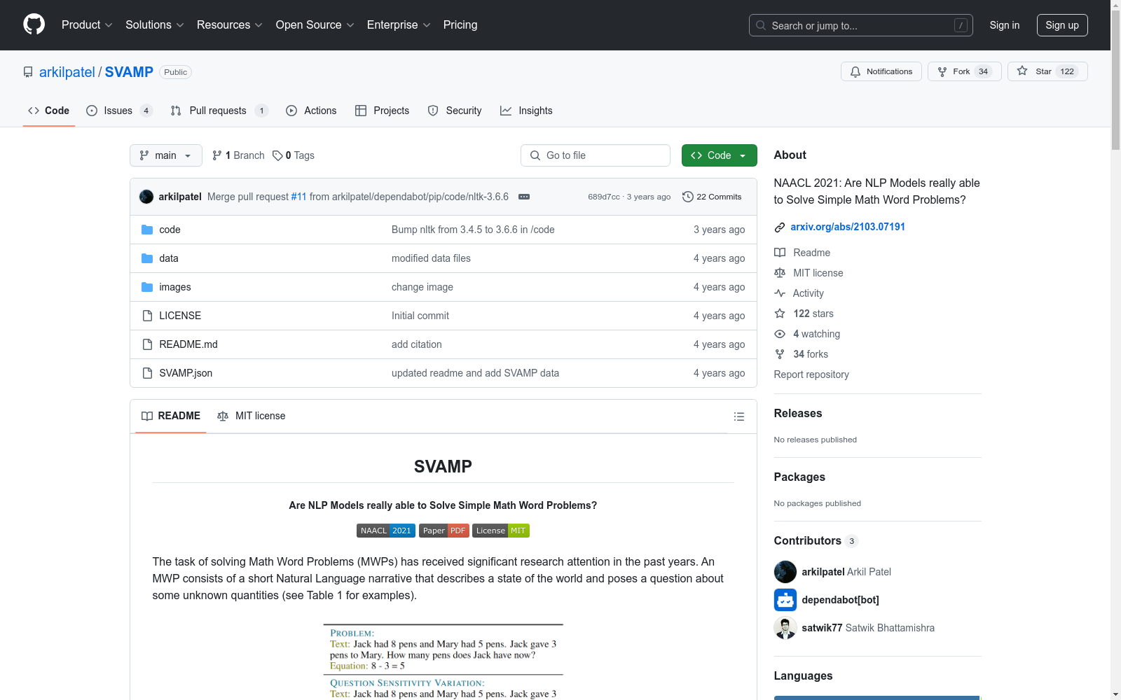
Task: Open the Releases section heading
Action: tap(798, 414)
